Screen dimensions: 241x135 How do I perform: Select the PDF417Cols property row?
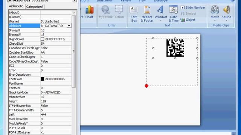pos(40,128)
